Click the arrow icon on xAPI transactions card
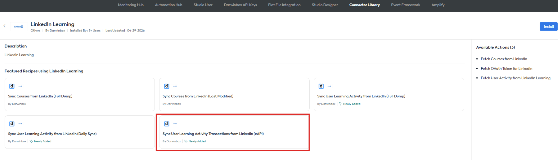Image resolution: width=558 pixels, height=160 pixels. tap(175, 124)
